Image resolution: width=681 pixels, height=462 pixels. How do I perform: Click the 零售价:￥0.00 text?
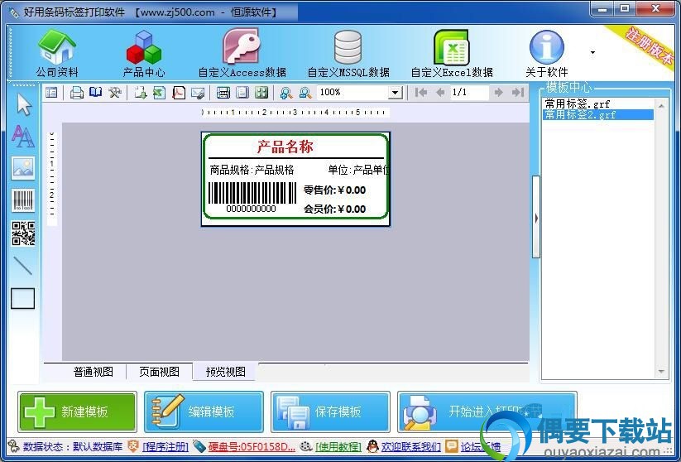pyautogui.click(x=334, y=190)
